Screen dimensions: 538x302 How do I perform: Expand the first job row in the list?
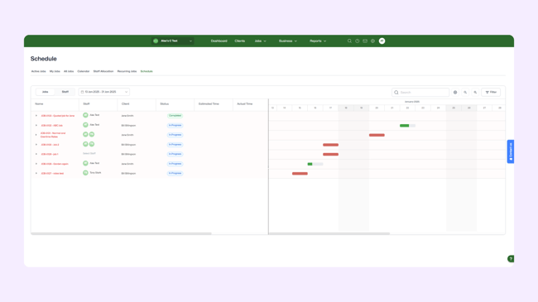[x=36, y=116]
